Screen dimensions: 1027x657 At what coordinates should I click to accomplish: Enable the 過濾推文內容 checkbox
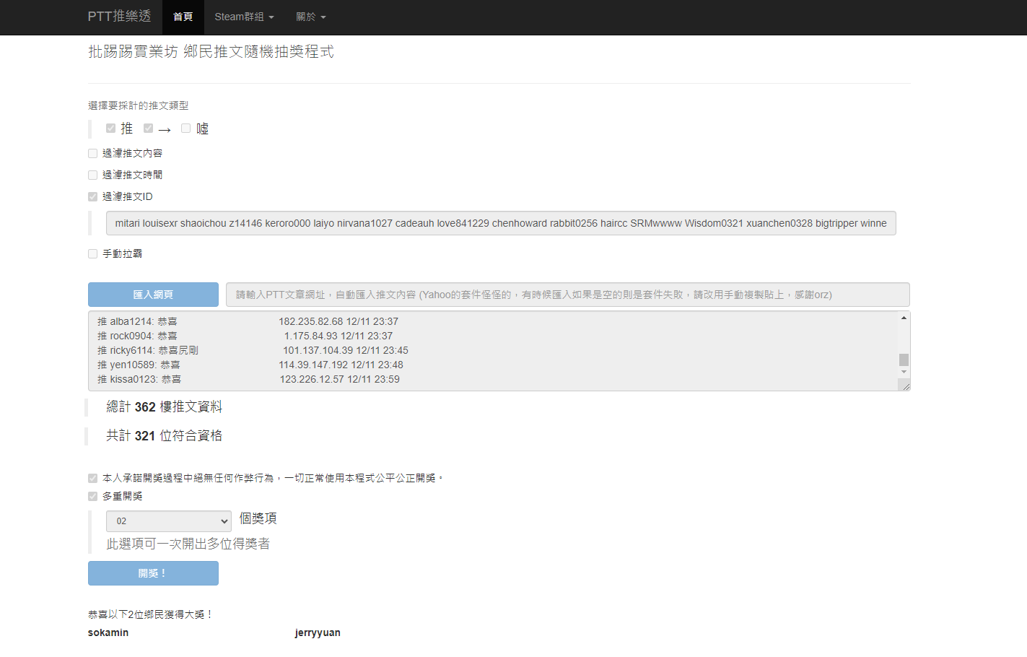tap(92, 153)
